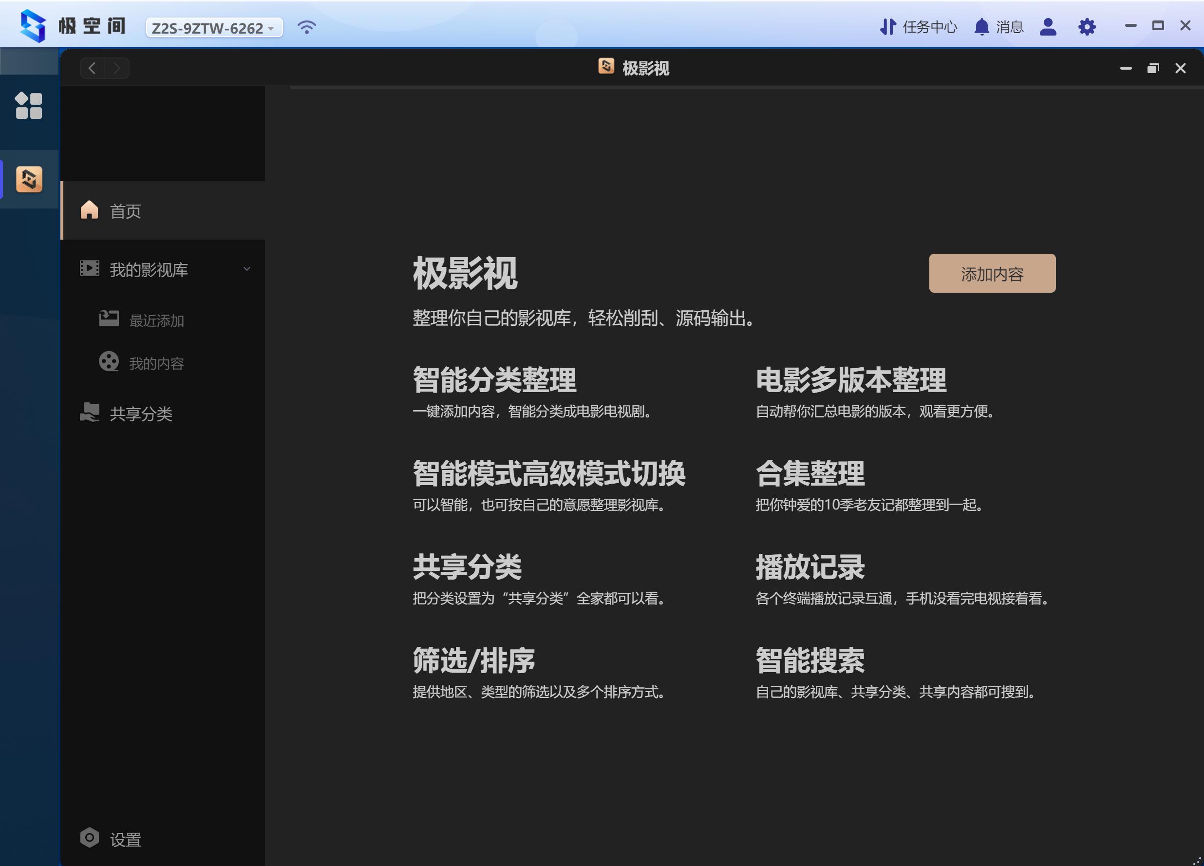Click the 添加内容 button
The height and width of the screenshot is (866, 1204).
pyautogui.click(x=992, y=273)
